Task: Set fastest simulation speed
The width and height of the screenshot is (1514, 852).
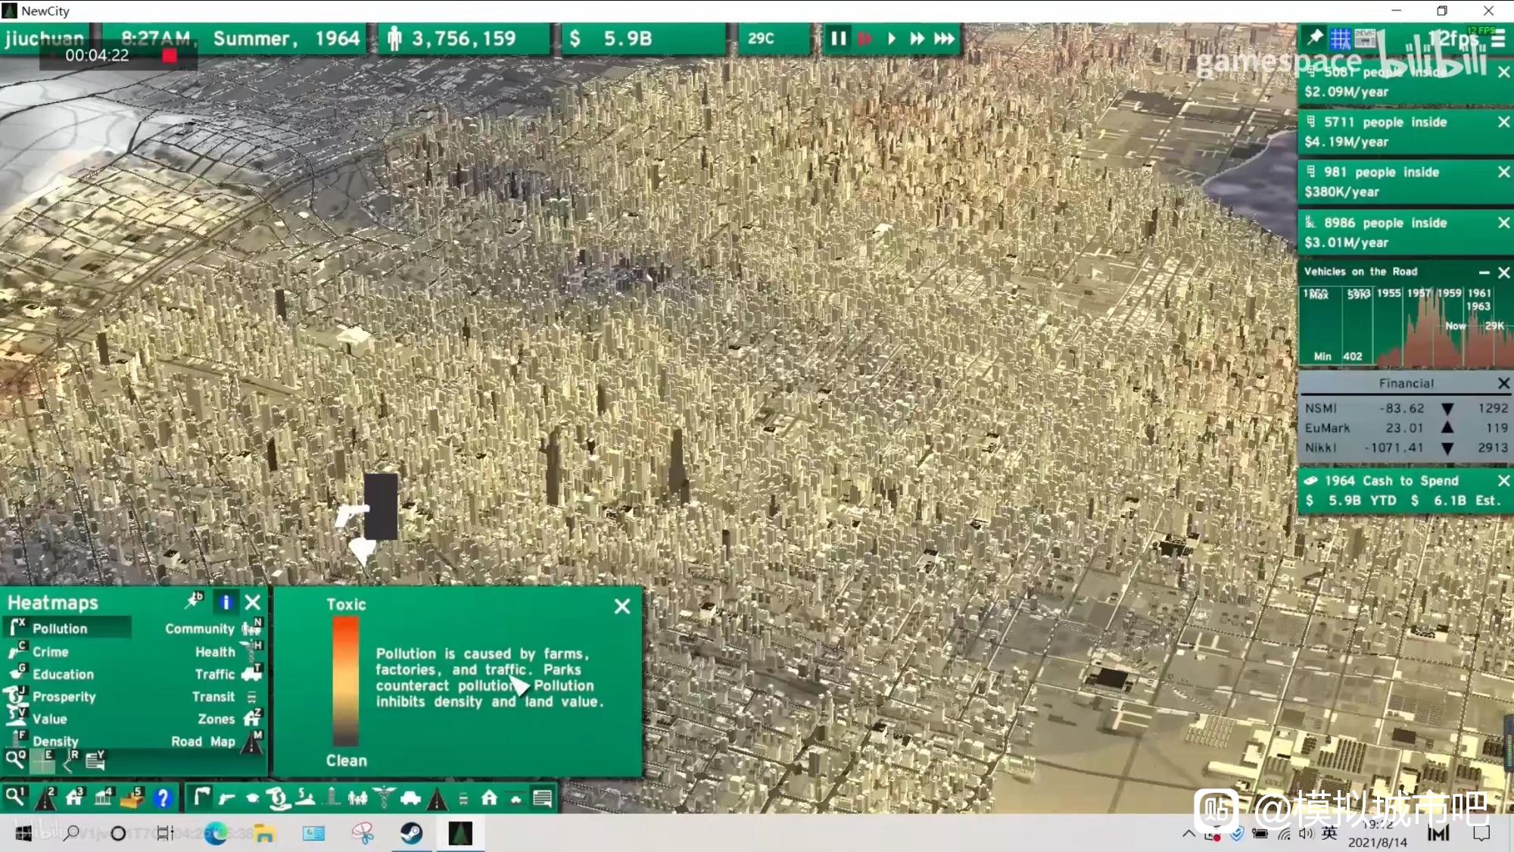Action: 944,39
